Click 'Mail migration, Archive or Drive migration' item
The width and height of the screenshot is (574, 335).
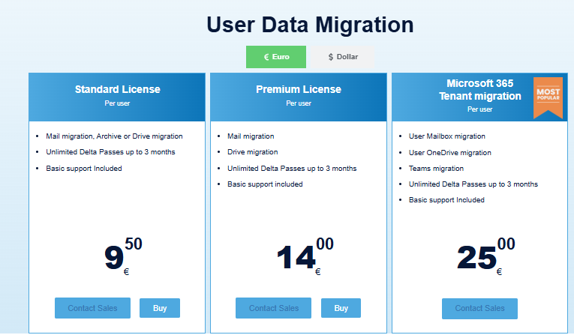[x=114, y=136]
